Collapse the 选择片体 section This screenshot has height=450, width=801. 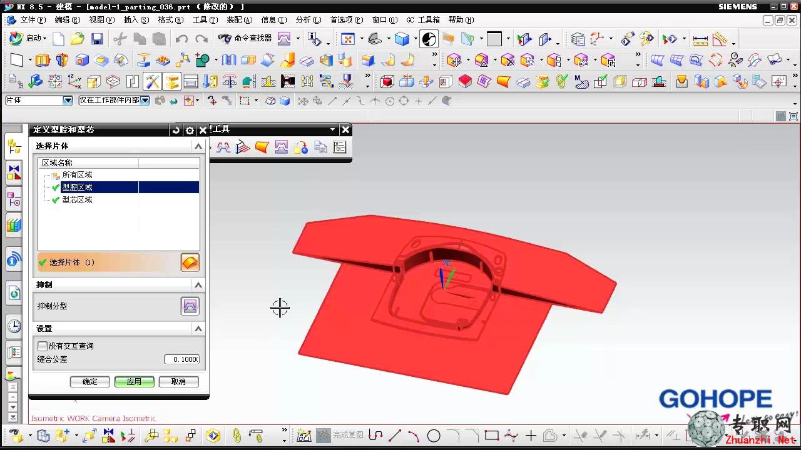pyautogui.click(x=198, y=146)
